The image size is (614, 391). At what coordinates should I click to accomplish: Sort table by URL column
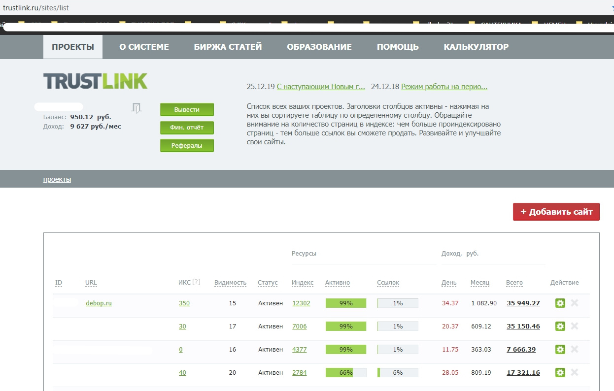pos(91,283)
